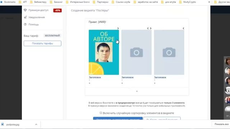Move second poster right with arrow

(x=151, y=28)
